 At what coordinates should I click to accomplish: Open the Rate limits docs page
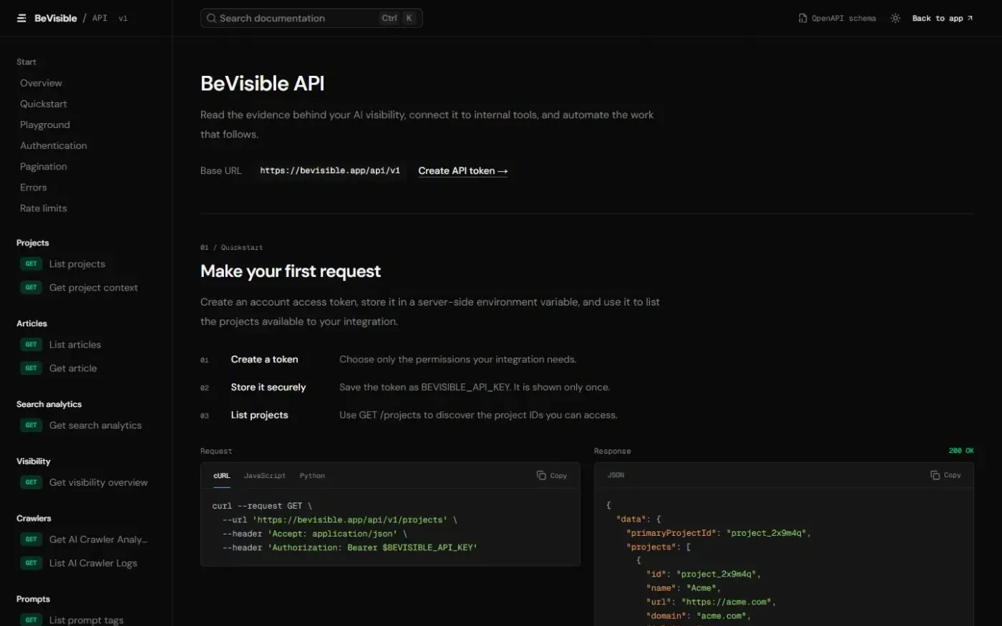pyautogui.click(x=44, y=208)
